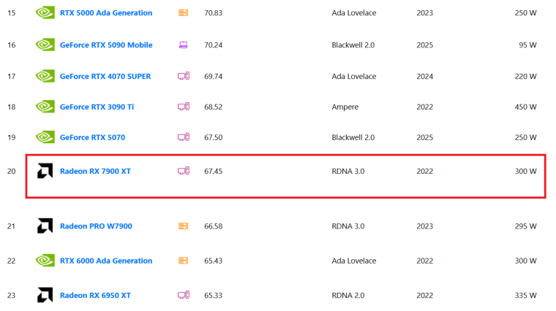This screenshot has height=311, width=556.
Task: Click desktop type icon for GeForce RTX 5070
Action: point(184,137)
